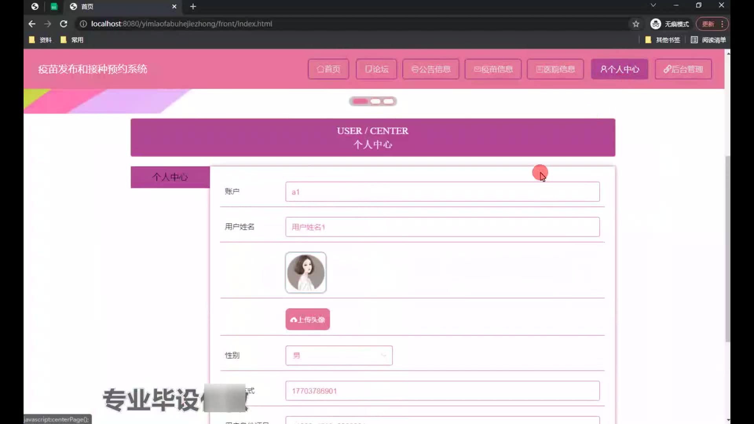Click site info icon in address bar
The height and width of the screenshot is (424, 754).
pyautogui.click(x=83, y=24)
